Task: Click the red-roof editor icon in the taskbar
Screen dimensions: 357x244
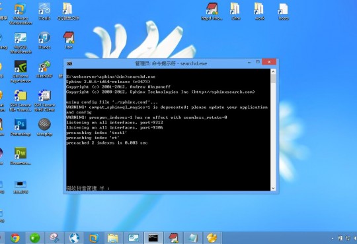Action: click(x=173, y=238)
